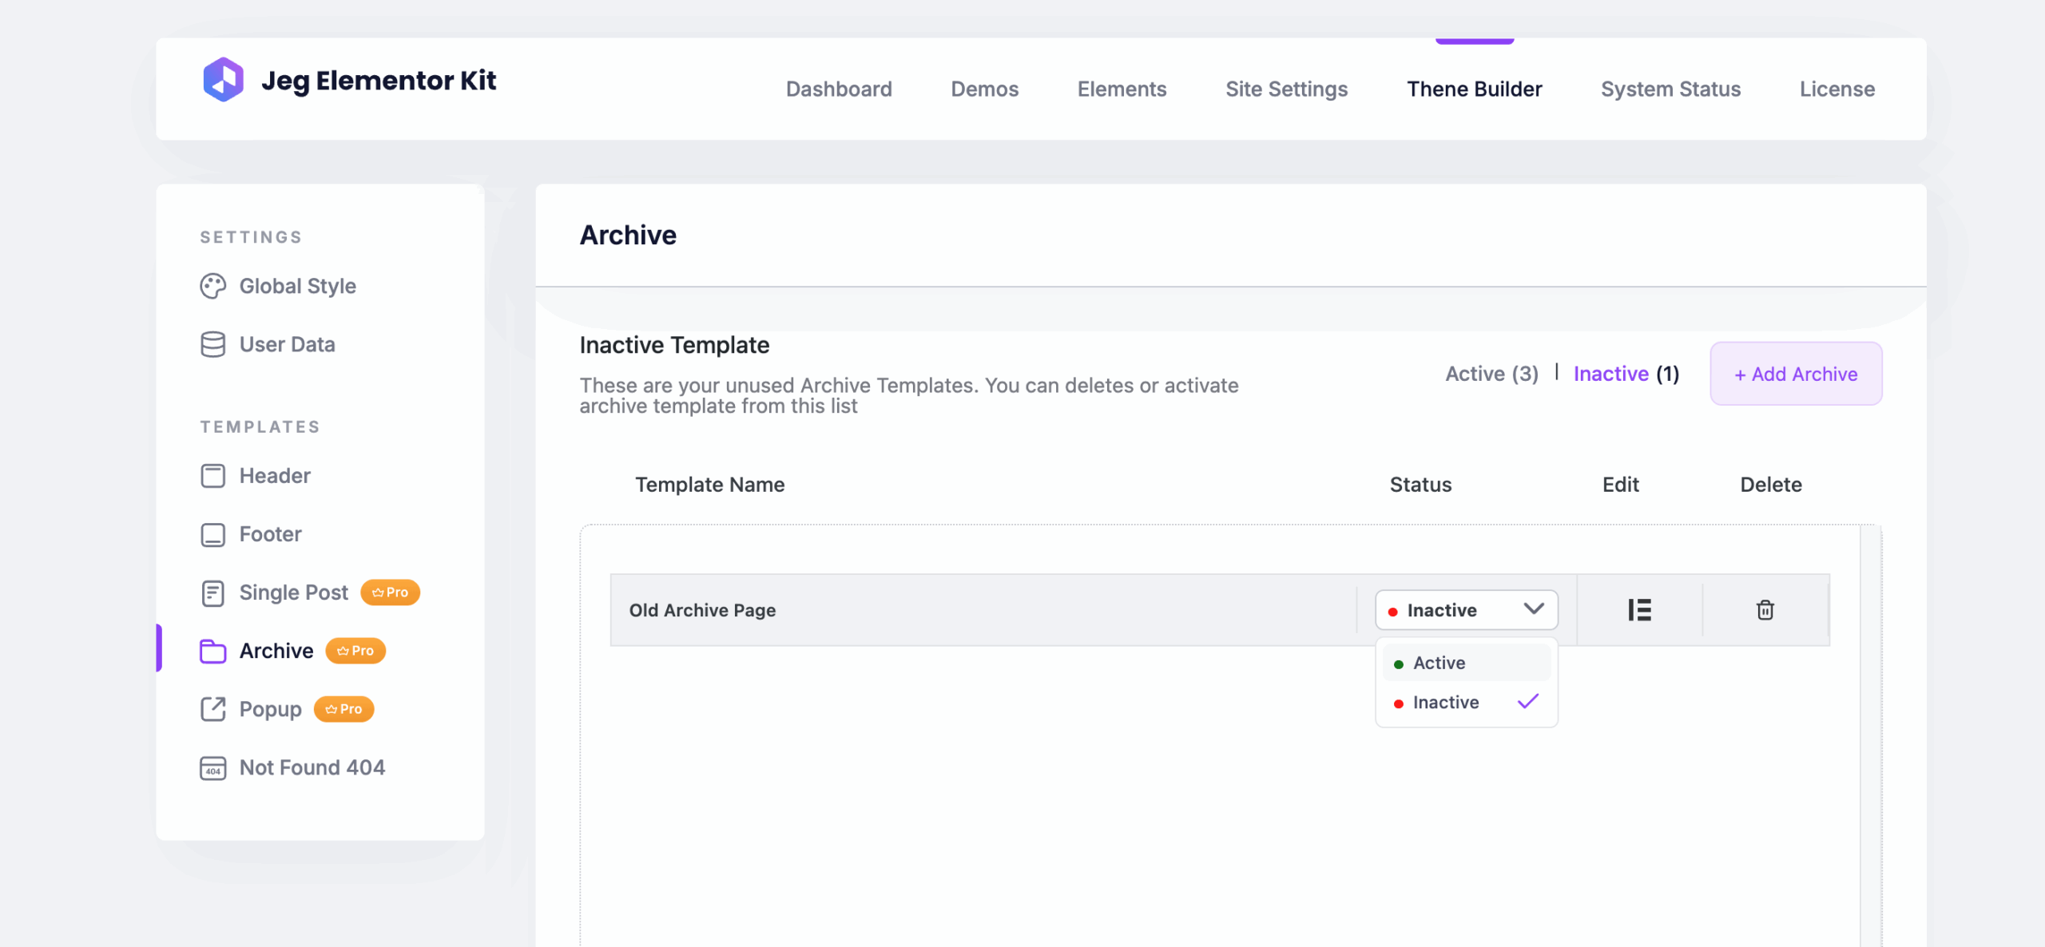Screen dimensions: 2045x947
Task: Go to the System Status tab
Action: [1670, 89]
